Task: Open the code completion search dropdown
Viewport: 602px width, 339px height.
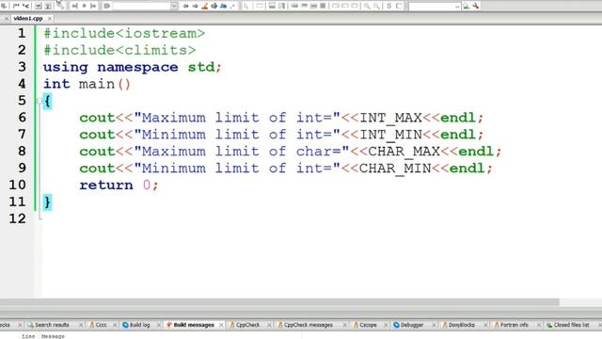Action: pos(174,7)
